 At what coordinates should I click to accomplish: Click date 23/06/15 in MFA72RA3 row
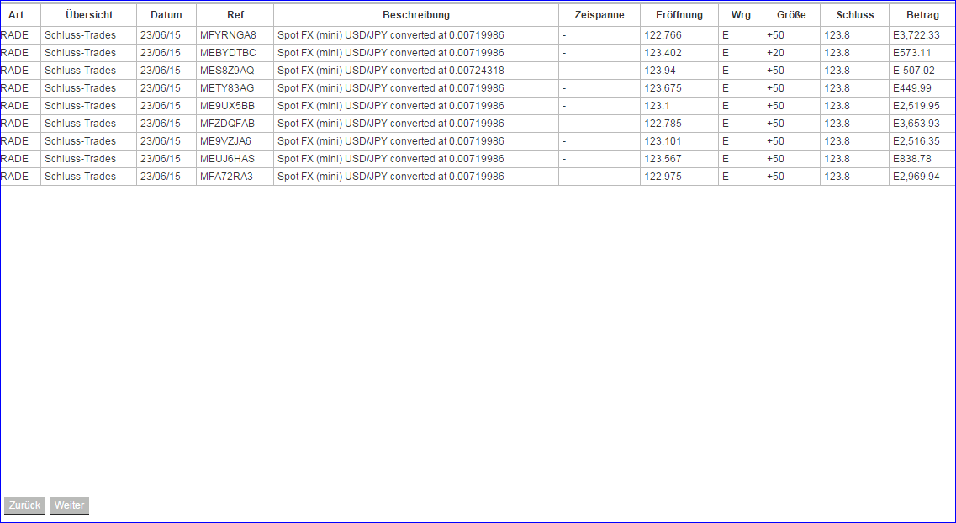[x=161, y=177]
